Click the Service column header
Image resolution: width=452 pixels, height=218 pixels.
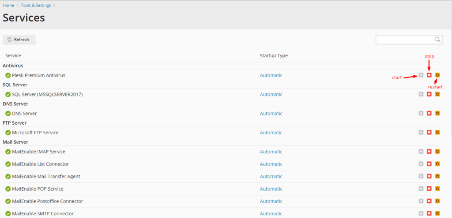[x=13, y=55]
